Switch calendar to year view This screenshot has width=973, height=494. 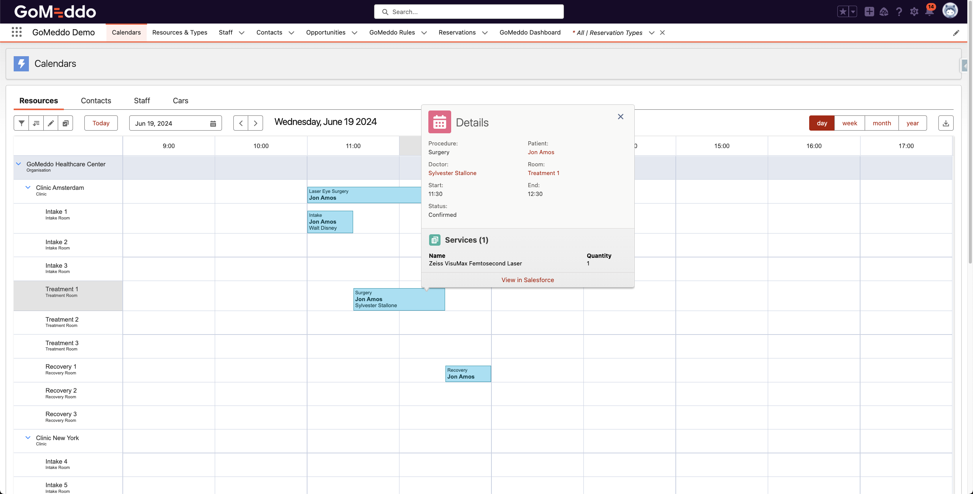(x=913, y=123)
